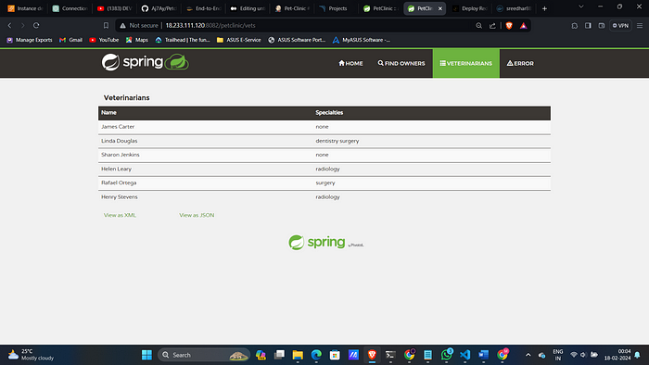The height and width of the screenshot is (365, 649).
Task: Open the Error nav item
Action: [520, 63]
